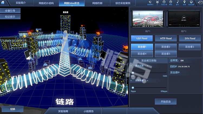The width and height of the screenshot is (203, 114).
Task: Open the 知识库 icon in top bar
Action: click(x=191, y=2)
